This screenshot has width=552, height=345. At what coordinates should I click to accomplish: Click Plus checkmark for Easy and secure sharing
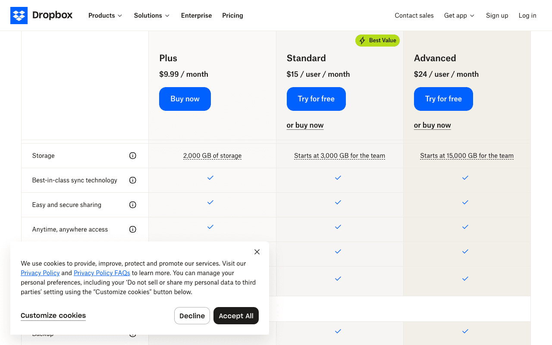coord(210,202)
